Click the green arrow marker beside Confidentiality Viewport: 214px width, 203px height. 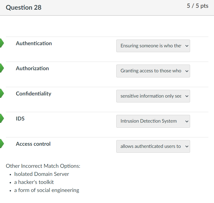2,93
